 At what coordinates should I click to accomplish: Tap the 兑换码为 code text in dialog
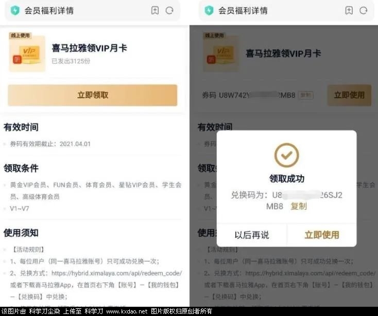click(x=287, y=200)
